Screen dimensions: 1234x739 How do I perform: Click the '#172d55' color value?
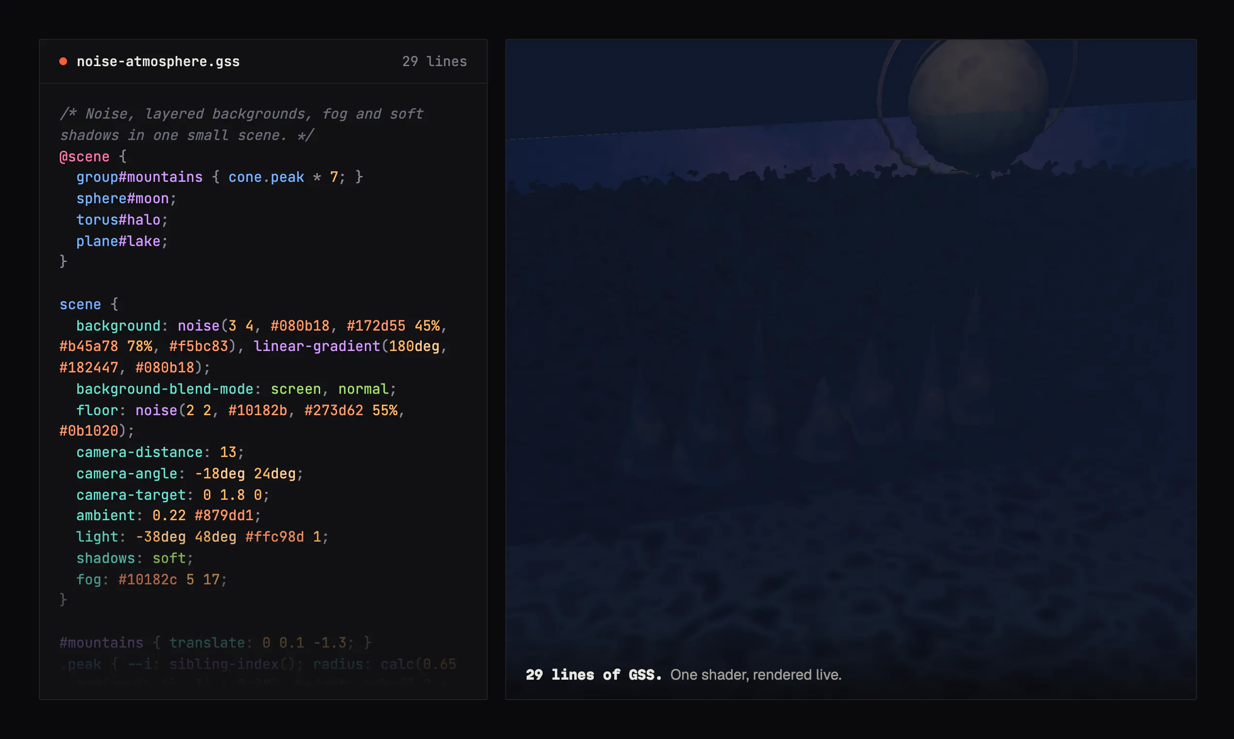pos(376,326)
